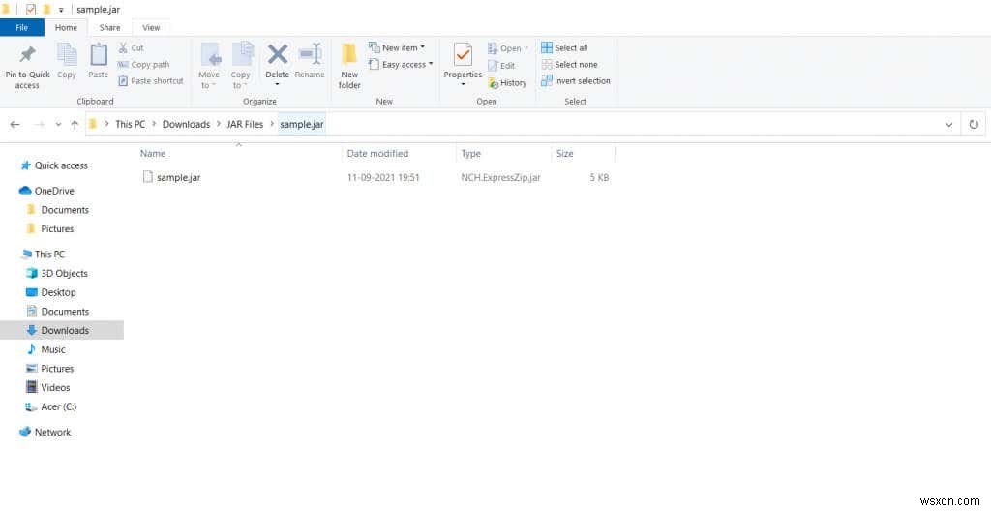Image resolution: width=991 pixels, height=511 pixels.
Task: Open the Copy to command
Action: (241, 66)
